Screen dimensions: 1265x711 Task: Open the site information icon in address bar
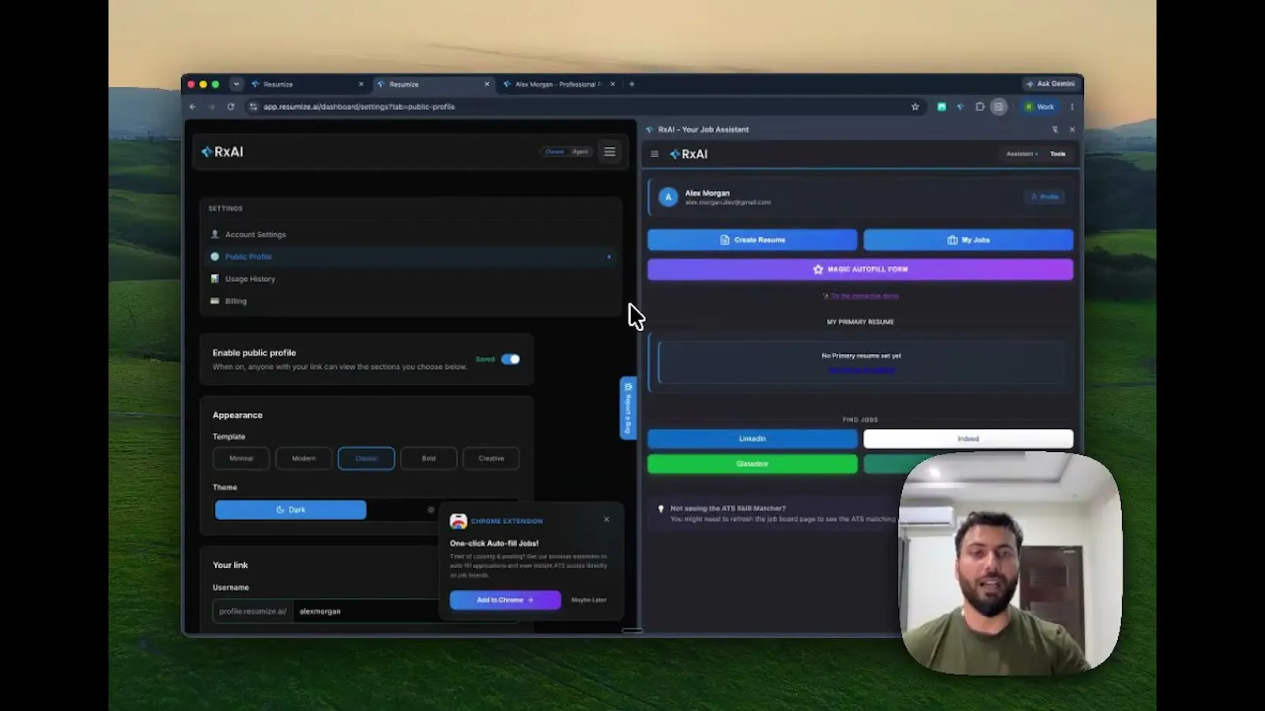[x=253, y=107]
